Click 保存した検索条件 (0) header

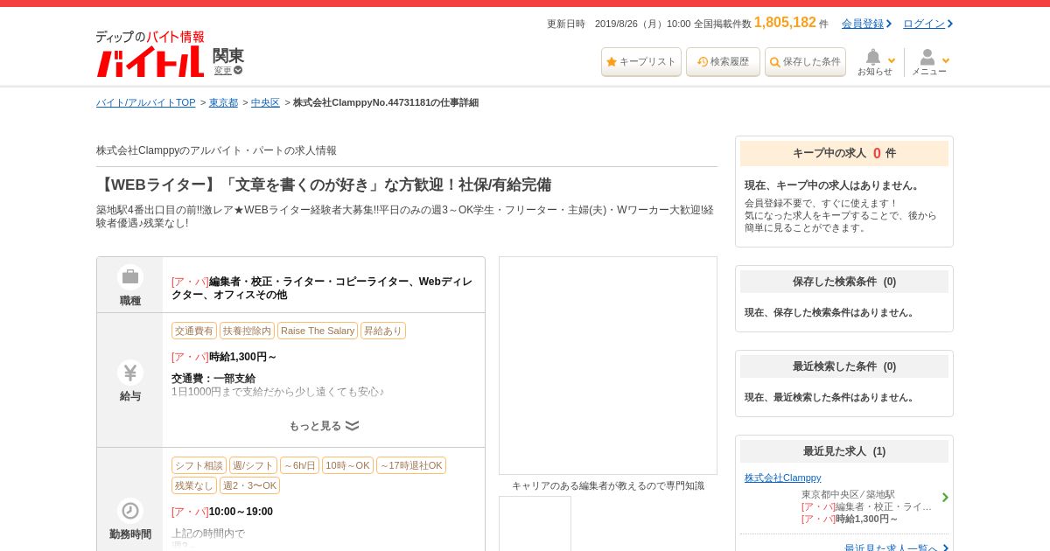pyautogui.click(x=844, y=282)
